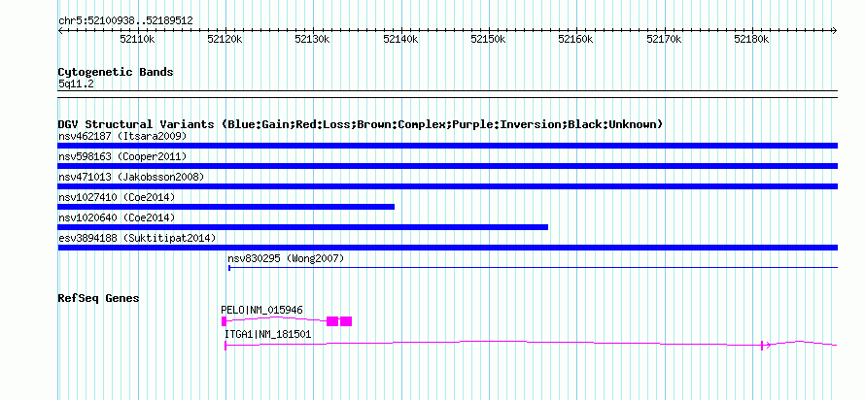This screenshot has width=865, height=400.
Task: Select the blue bar for nsv462187
Action: click(x=448, y=146)
